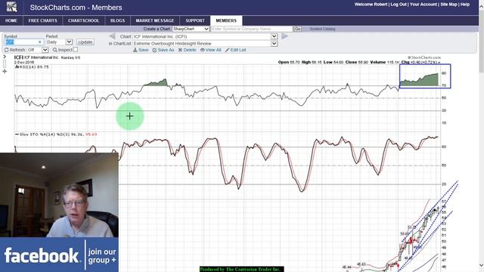Click the RSI(14) 89.75 indicator label
This screenshot has width=484, height=272.
click(x=34, y=66)
